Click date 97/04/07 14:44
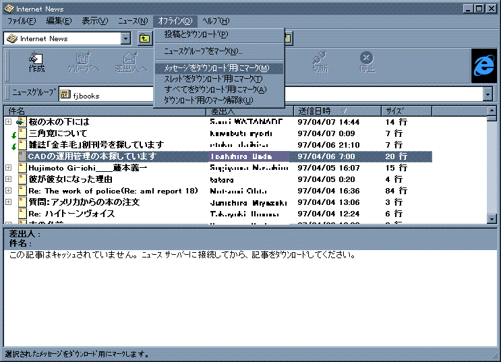 click(x=328, y=122)
